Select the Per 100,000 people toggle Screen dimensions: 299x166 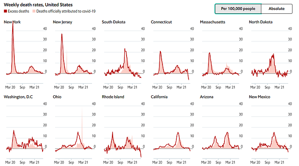(238, 9)
